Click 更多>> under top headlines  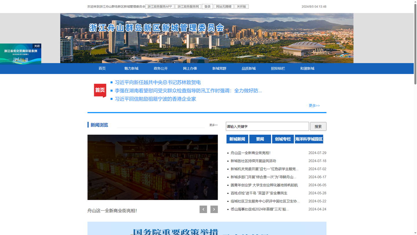coord(314,106)
